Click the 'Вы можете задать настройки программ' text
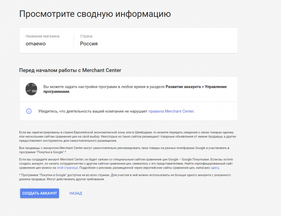This screenshot has height=216, width=281. pyautogui.click(x=104, y=87)
